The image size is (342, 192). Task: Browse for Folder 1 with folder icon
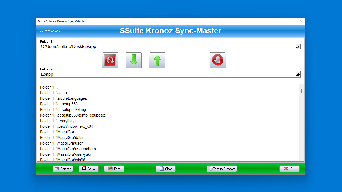[298, 47]
